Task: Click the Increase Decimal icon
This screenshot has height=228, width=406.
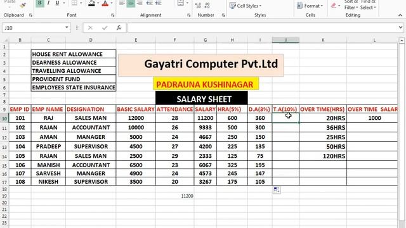Action: pos(198,6)
